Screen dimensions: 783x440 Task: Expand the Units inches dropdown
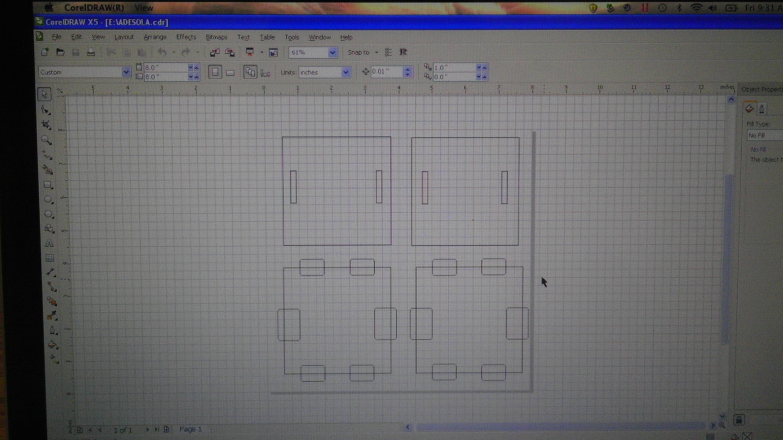[345, 72]
